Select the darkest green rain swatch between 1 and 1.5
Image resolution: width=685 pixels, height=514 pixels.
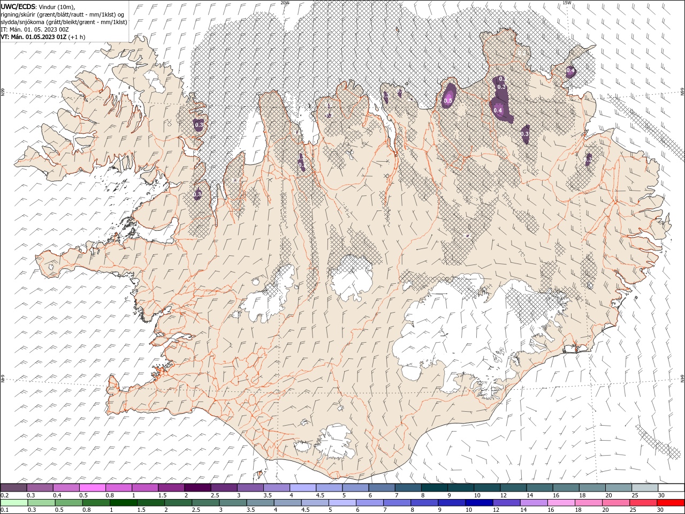click(x=123, y=503)
